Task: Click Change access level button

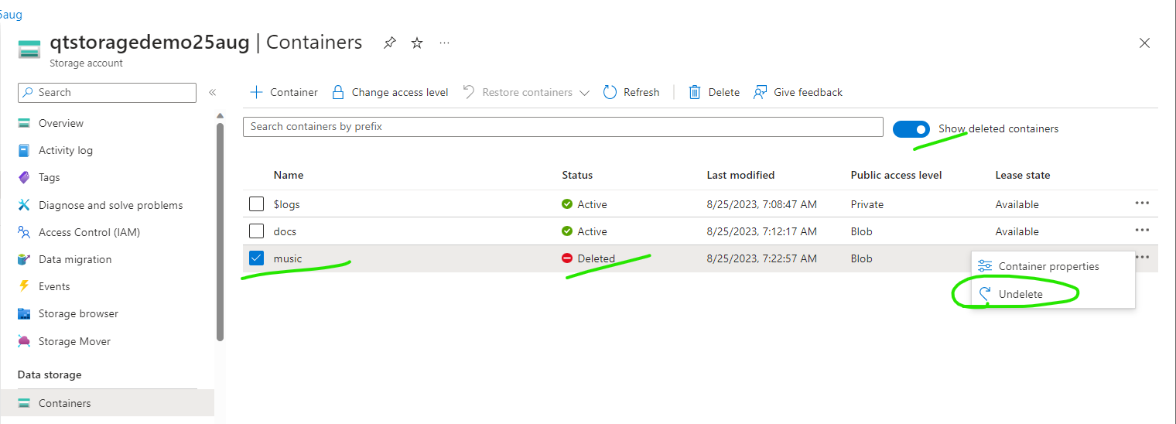Action: pyautogui.click(x=400, y=92)
